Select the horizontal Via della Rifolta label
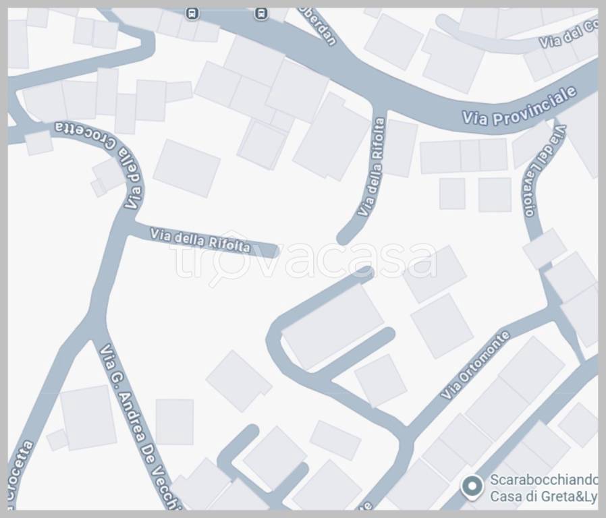The width and height of the screenshot is (606, 518). coord(200,240)
